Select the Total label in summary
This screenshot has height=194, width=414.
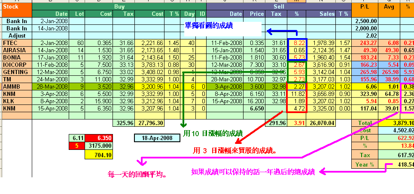pyautogui.click(x=365, y=123)
